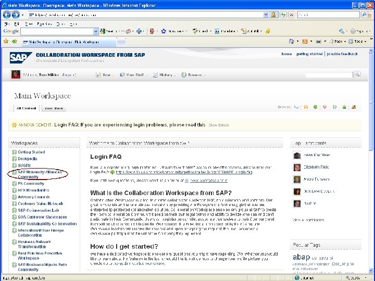Open the Customer Value Network workspace
This screenshot has height=281, width=375.
click(x=41, y=203)
